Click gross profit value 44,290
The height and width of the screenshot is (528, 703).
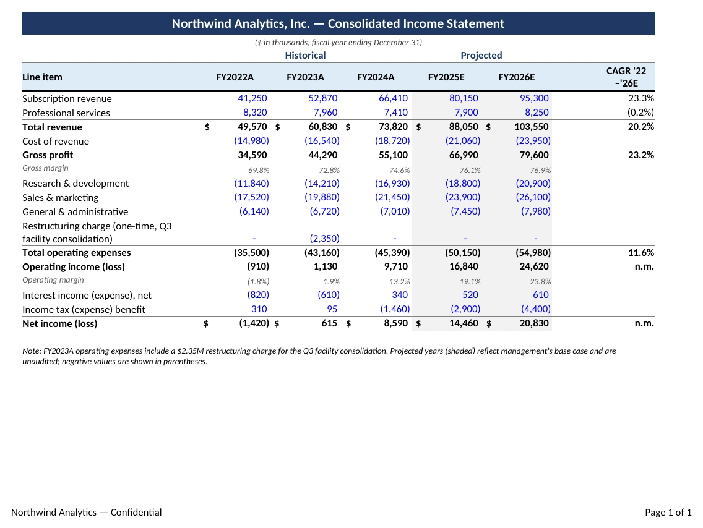[323, 155]
